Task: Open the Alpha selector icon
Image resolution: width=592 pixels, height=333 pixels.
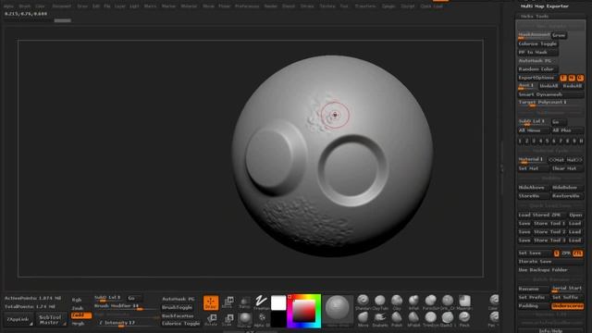Action: pyautogui.click(x=261, y=319)
